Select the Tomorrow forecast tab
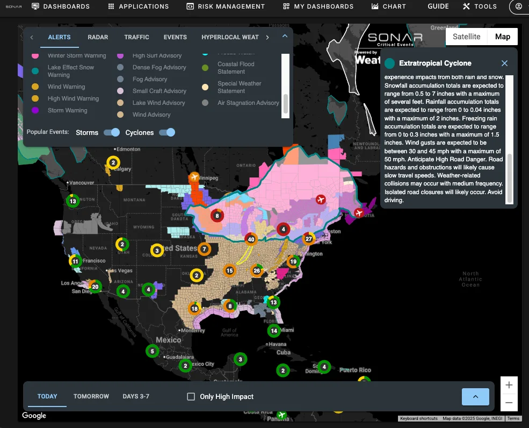The image size is (529, 428). tap(91, 396)
